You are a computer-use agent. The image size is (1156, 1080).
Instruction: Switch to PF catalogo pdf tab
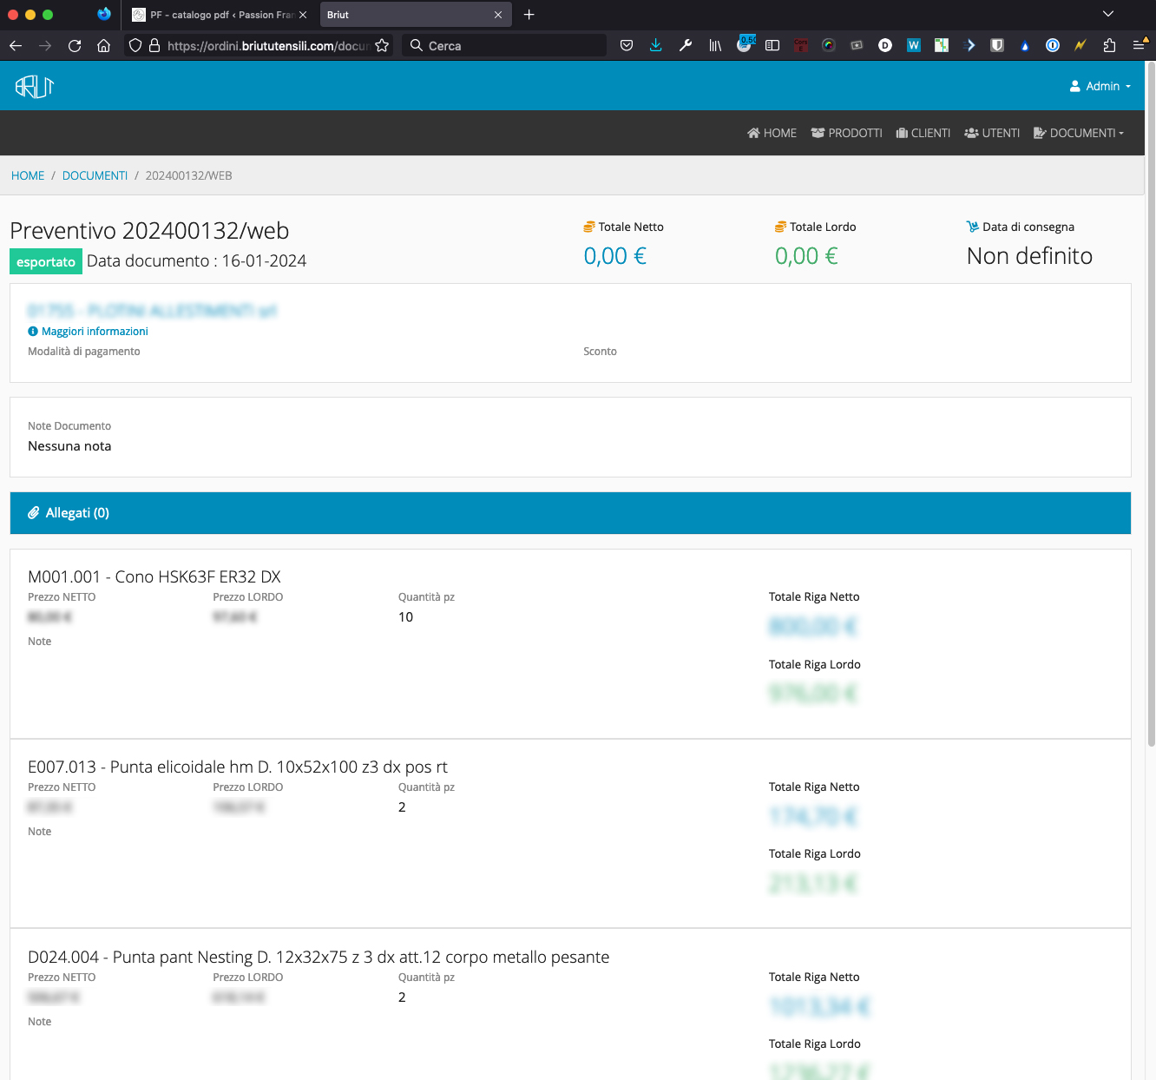pos(220,15)
